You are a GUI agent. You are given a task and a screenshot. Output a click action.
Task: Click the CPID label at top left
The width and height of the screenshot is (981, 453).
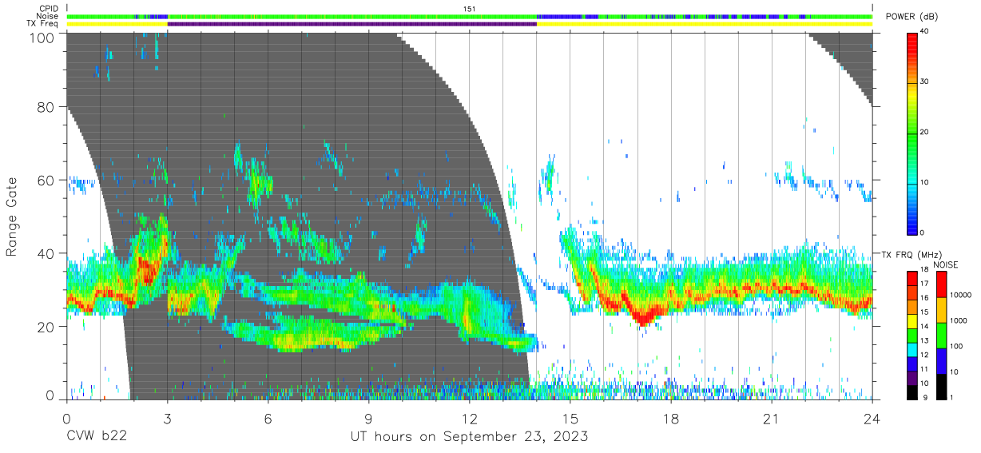pyautogui.click(x=48, y=9)
